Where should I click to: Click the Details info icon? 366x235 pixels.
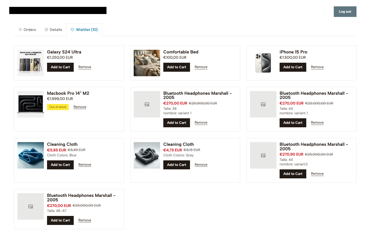47,30
